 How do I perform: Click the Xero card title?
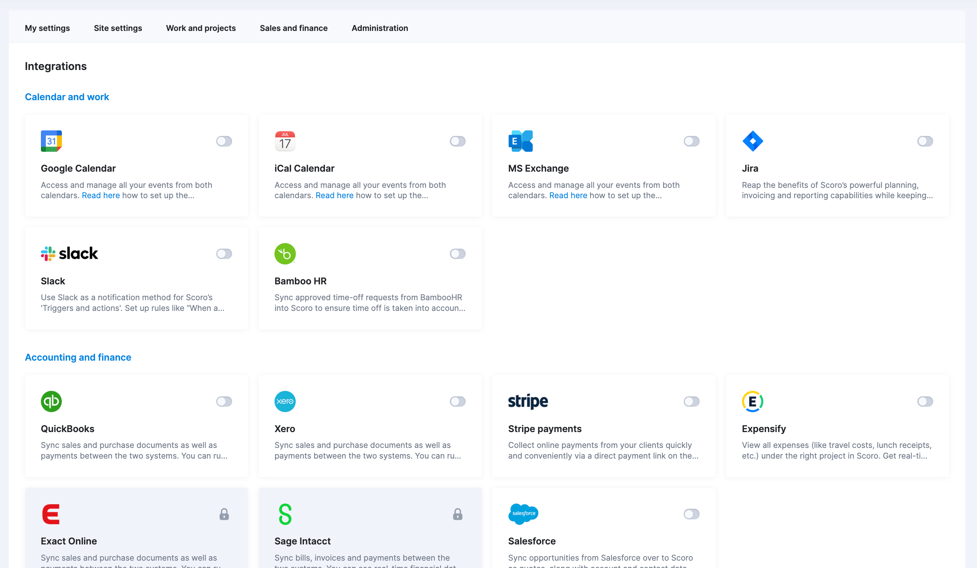click(x=284, y=429)
